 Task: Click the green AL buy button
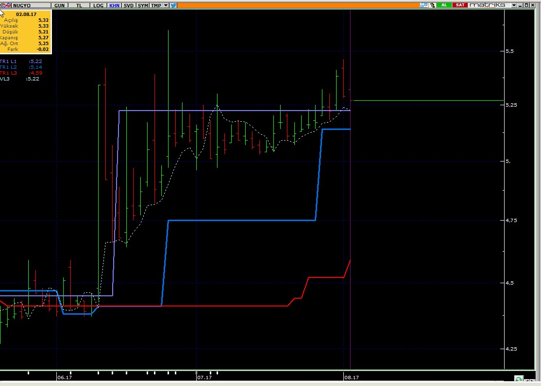444,5
